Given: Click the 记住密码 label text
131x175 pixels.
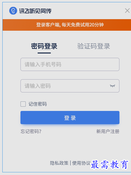Looking at the screenshot, I should [38, 104].
